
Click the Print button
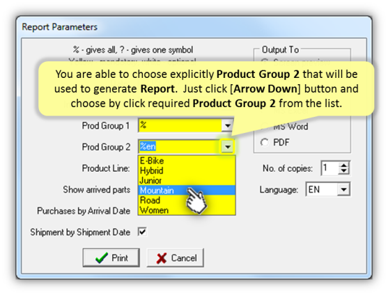[x=111, y=257]
